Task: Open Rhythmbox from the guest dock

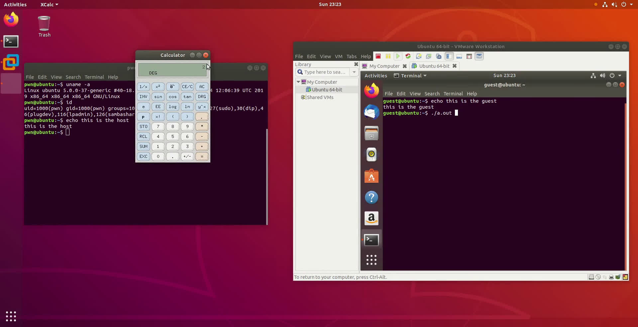Action: (x=371, y=155)
